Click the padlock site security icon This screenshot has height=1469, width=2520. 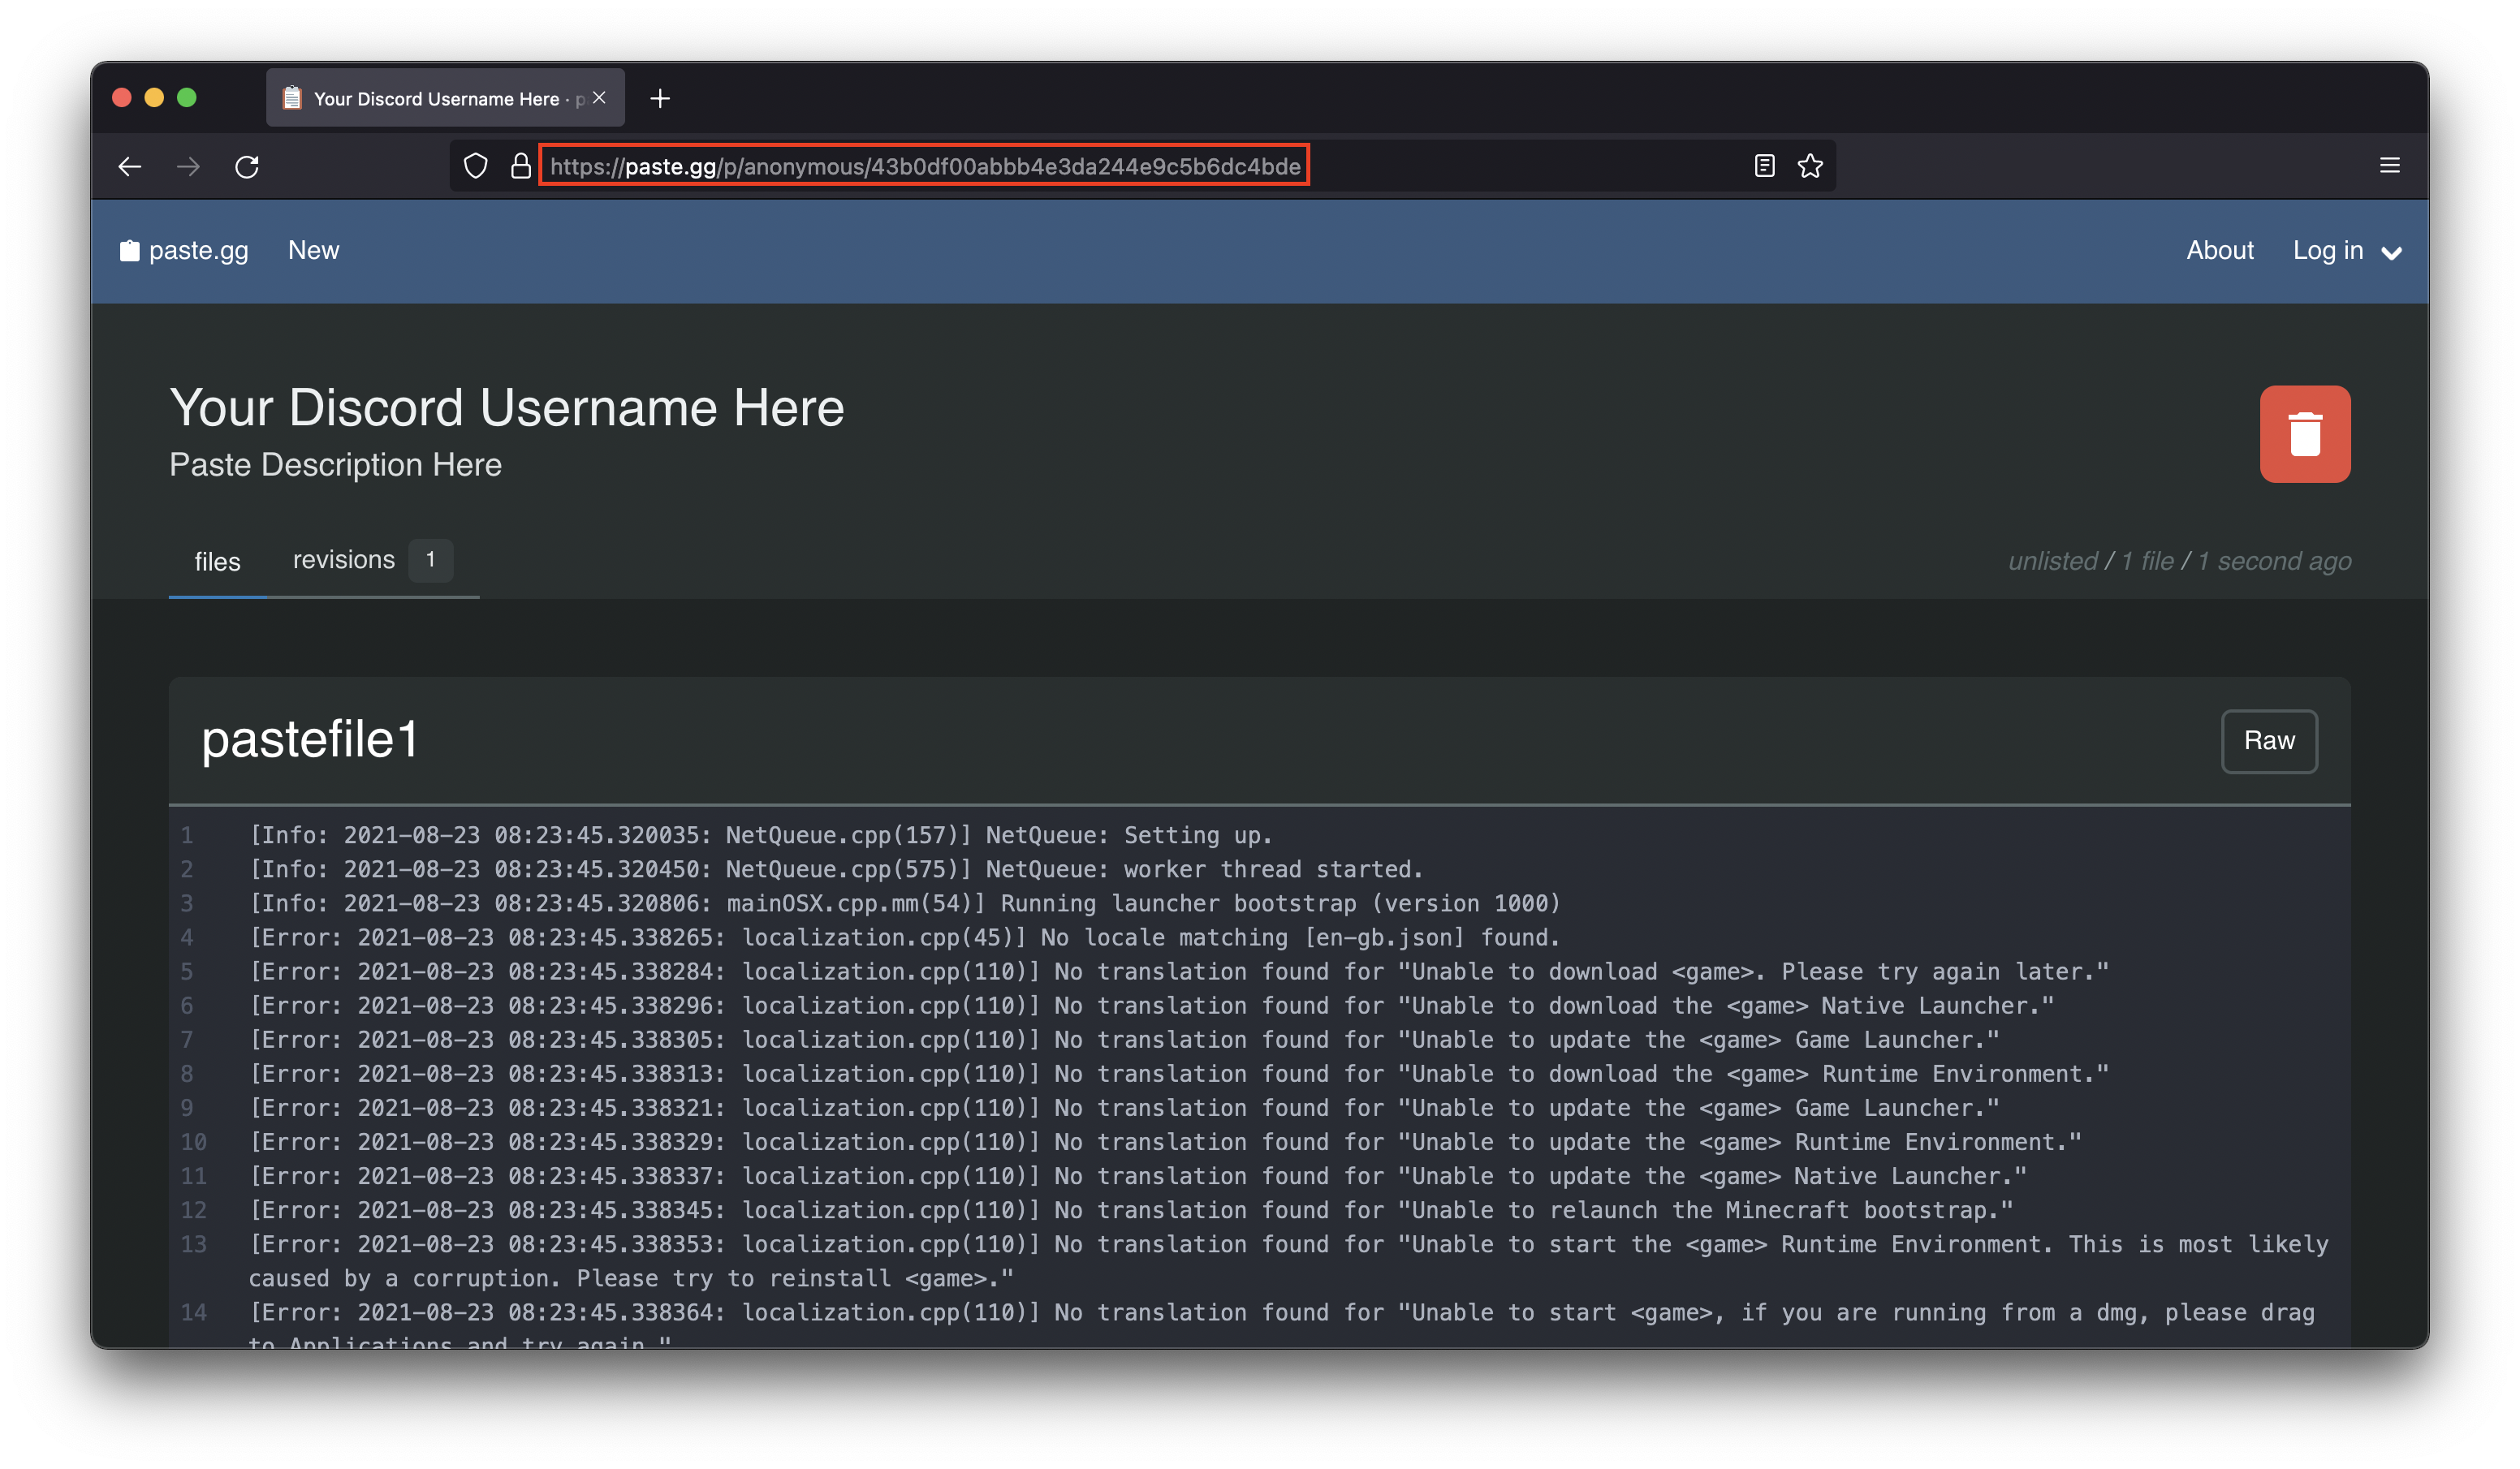point(520,166)
